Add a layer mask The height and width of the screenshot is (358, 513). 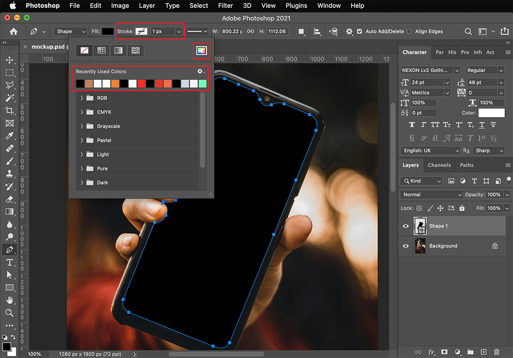[444, 352]
